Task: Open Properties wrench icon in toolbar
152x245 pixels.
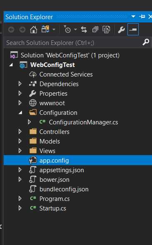Action: coord(121,30)
